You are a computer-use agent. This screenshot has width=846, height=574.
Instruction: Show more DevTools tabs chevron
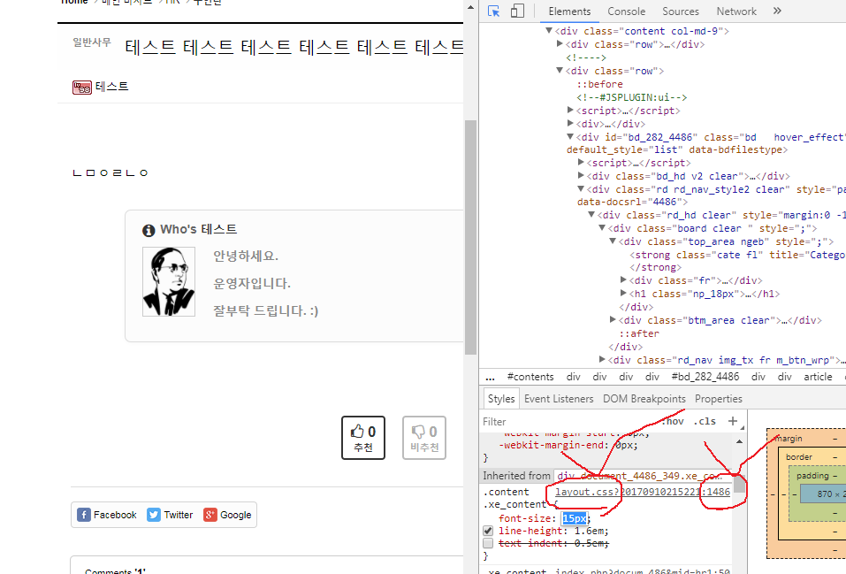777,11
